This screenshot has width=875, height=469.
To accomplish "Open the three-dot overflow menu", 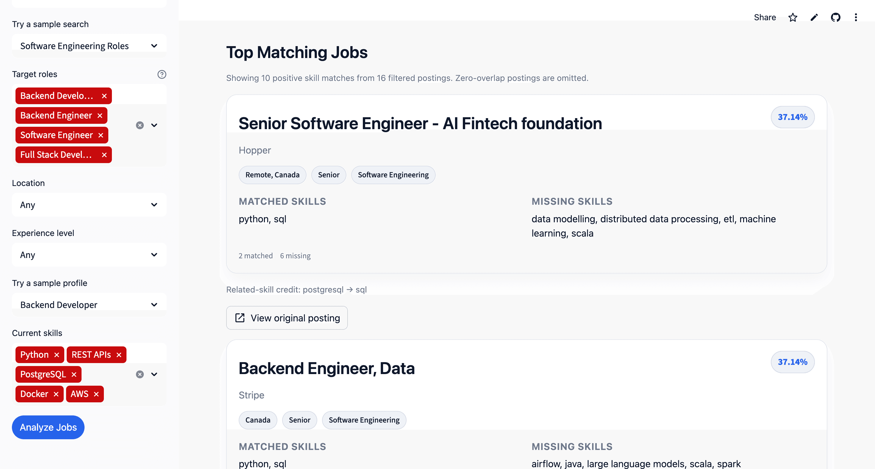I will point(856,17).
